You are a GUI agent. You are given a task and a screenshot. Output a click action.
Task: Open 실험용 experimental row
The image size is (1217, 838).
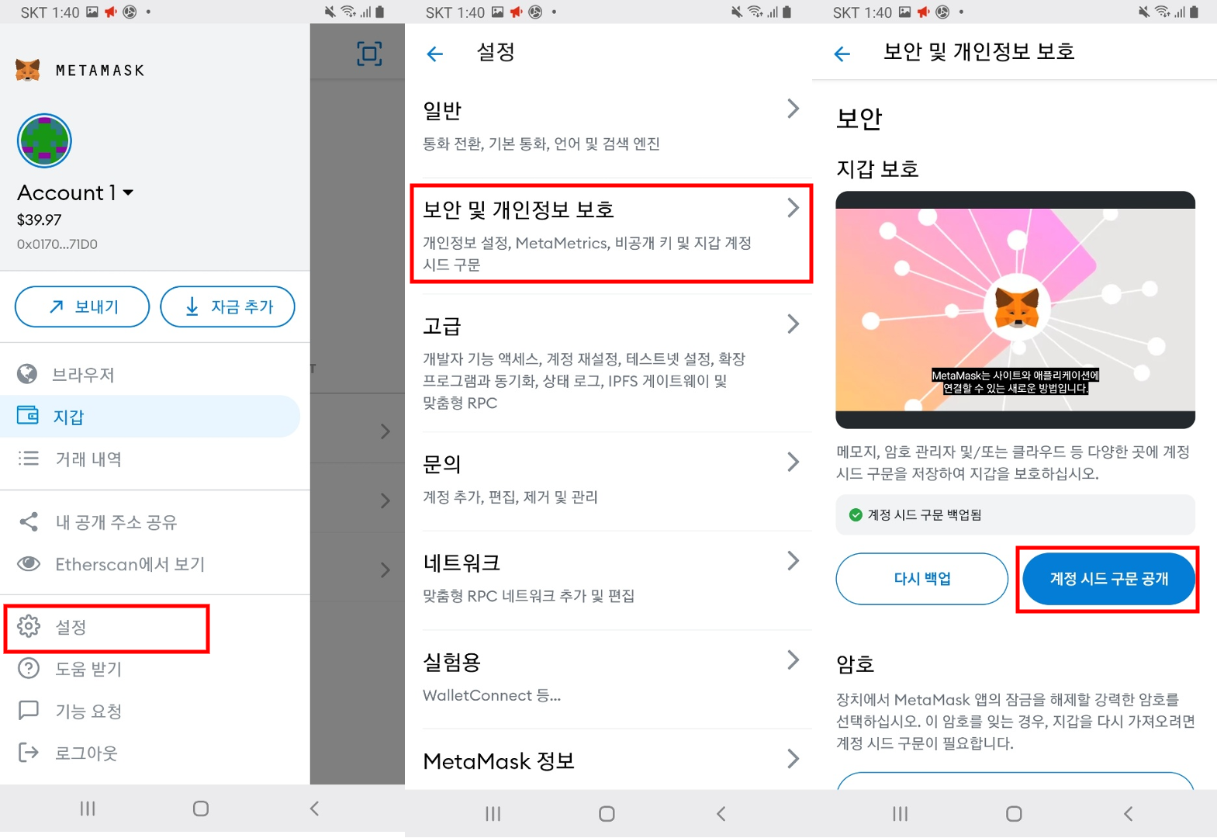coord(611,680)
